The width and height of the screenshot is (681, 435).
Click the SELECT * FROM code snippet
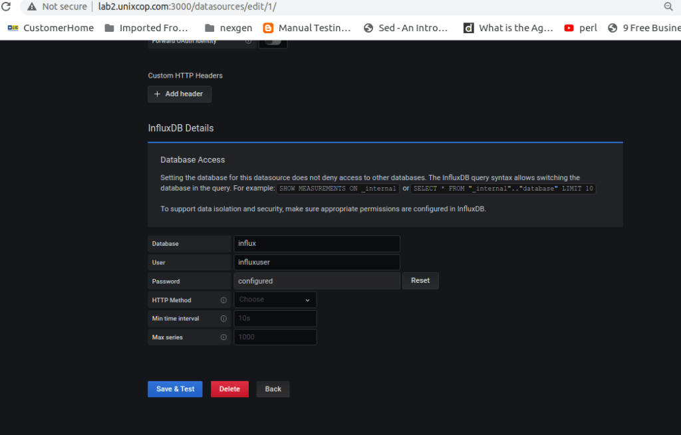click(503, 189)
